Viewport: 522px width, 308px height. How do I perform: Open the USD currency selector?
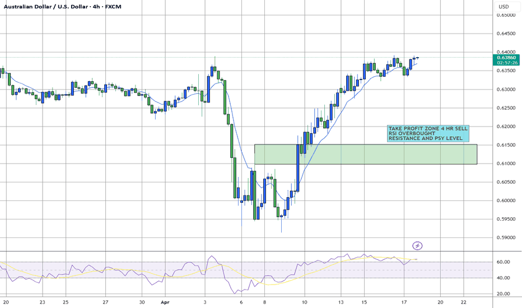(x=507, y=6)
